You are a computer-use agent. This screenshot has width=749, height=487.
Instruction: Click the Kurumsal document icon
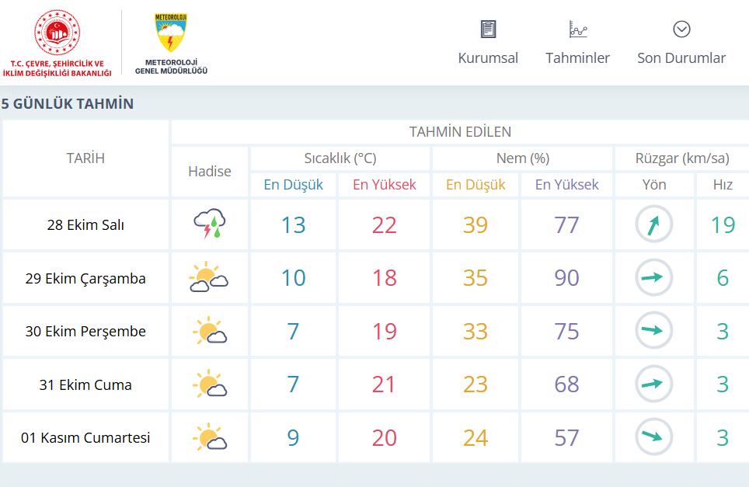pos(488,30)
